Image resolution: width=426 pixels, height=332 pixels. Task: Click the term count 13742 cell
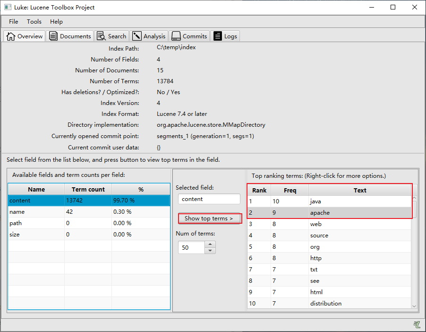coord(88,201)
